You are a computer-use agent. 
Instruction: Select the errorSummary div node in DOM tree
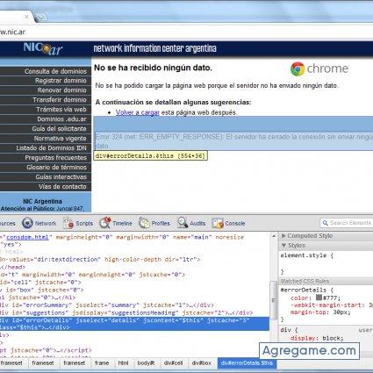107,305
